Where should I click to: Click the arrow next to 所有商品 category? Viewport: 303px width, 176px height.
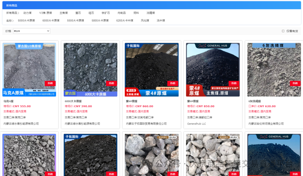click(19, 13)
